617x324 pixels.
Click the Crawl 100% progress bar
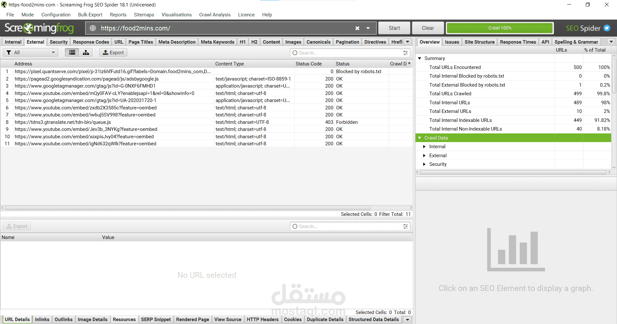tap(500, 28)
